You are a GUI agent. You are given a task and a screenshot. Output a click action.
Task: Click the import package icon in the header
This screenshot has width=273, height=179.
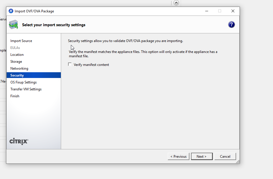point(14,25)
